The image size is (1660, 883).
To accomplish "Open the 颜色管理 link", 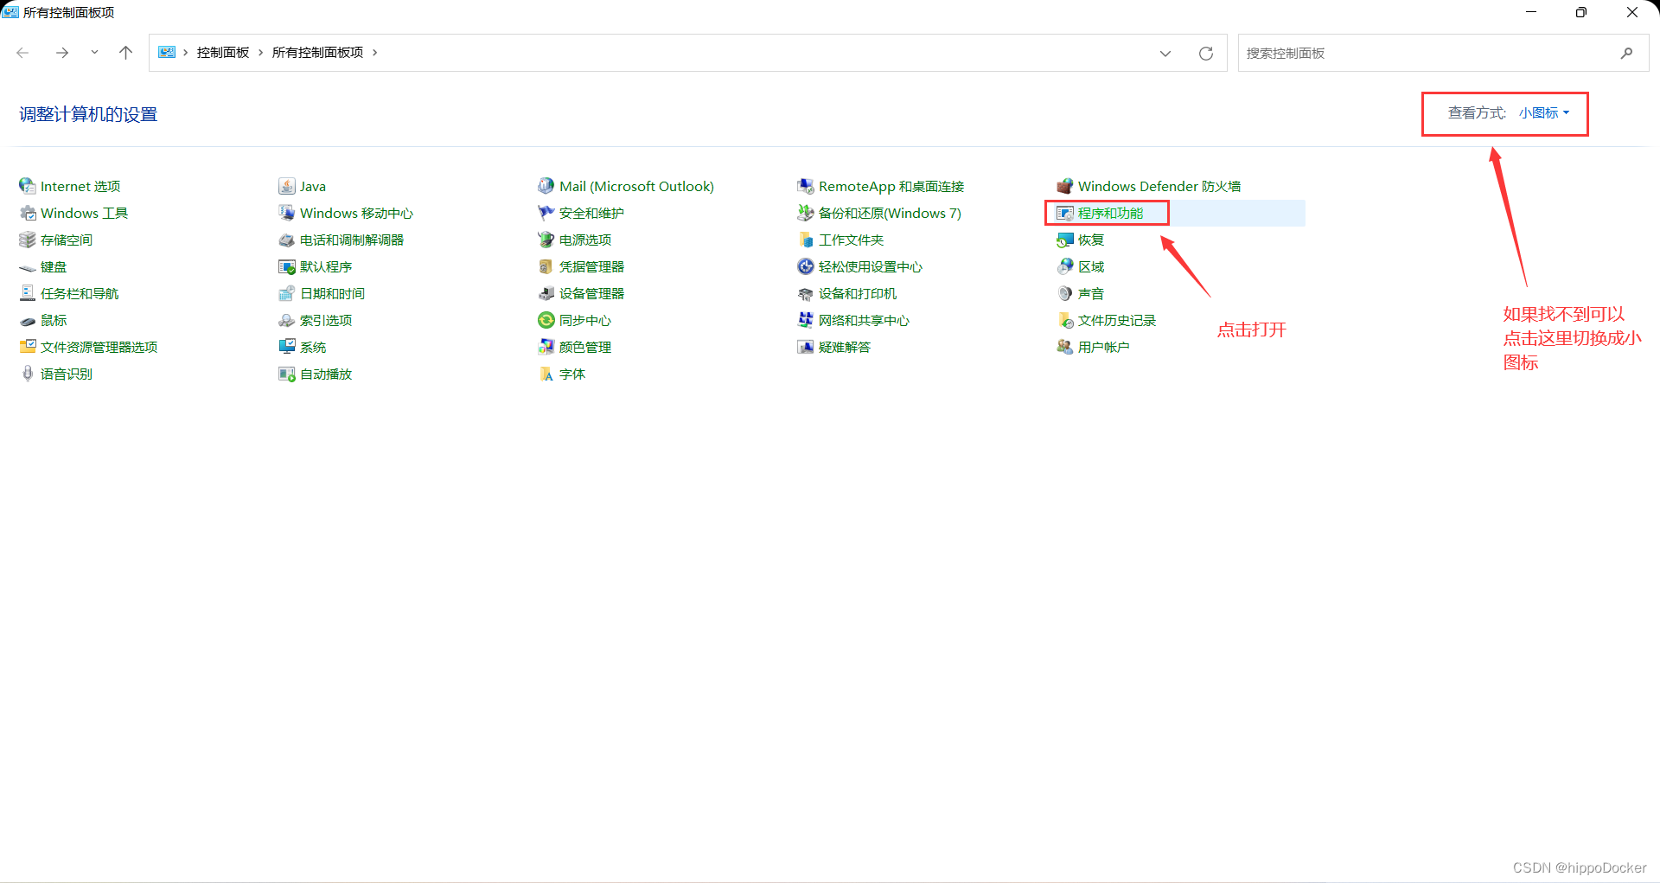I will coord(585,347).
